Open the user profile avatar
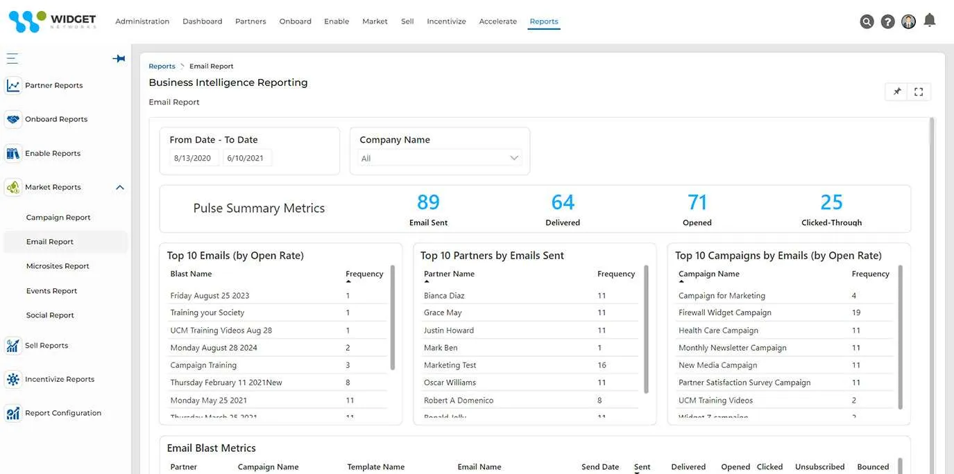Image resolution: width=954 pixels, height=474 pixels. point(908,21)
